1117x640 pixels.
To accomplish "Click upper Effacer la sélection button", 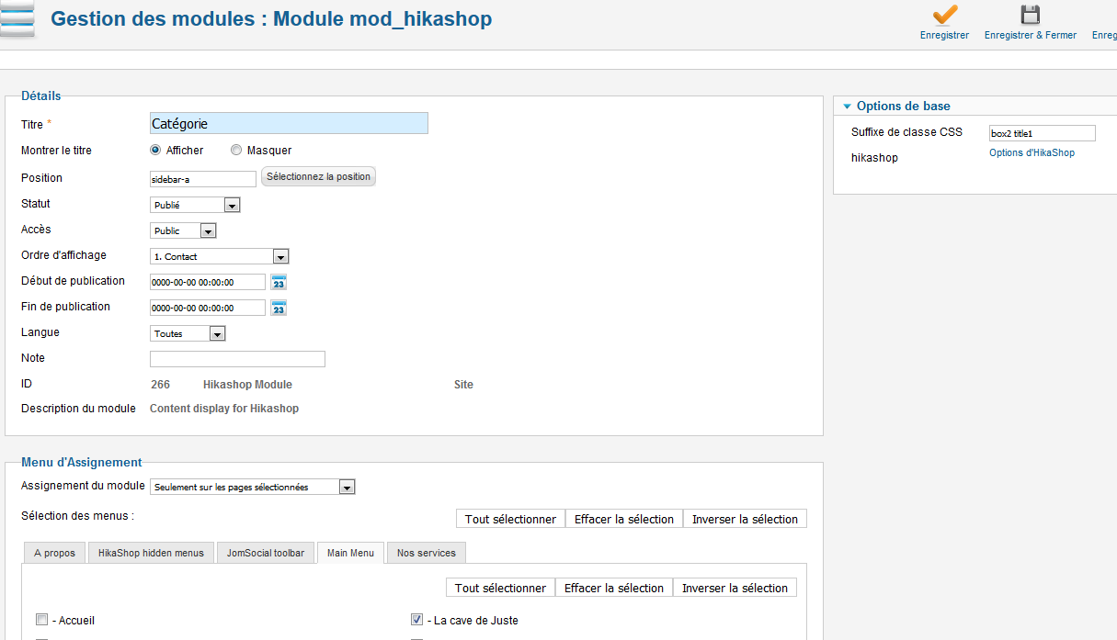I will (624, 519).
